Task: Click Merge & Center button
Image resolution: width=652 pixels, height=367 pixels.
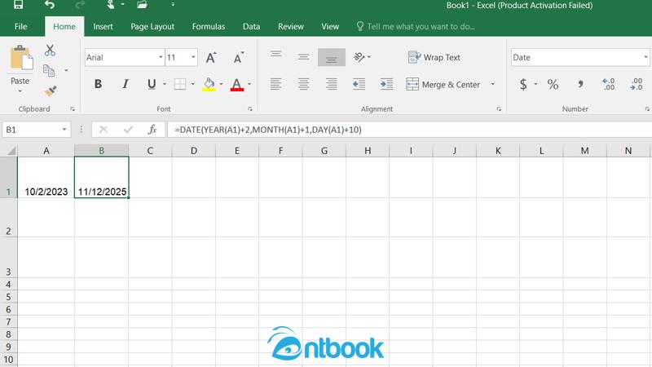Action: (x=443, y=85)
